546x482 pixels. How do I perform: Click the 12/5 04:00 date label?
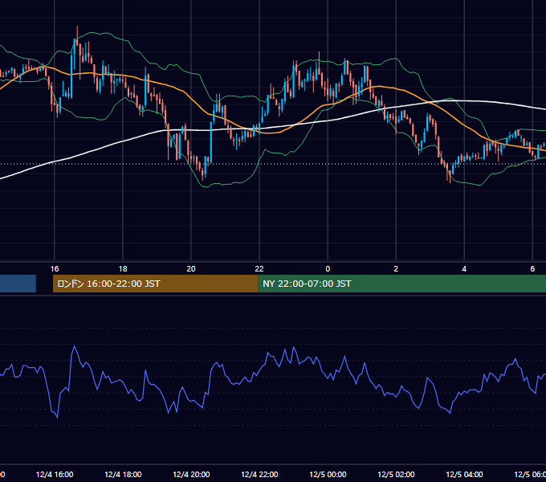click(464, 475)
